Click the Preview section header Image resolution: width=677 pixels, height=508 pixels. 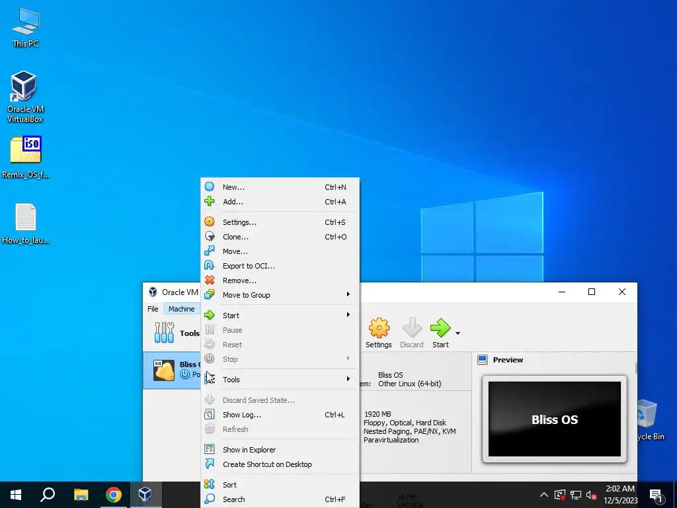click(x=508, y=360)
